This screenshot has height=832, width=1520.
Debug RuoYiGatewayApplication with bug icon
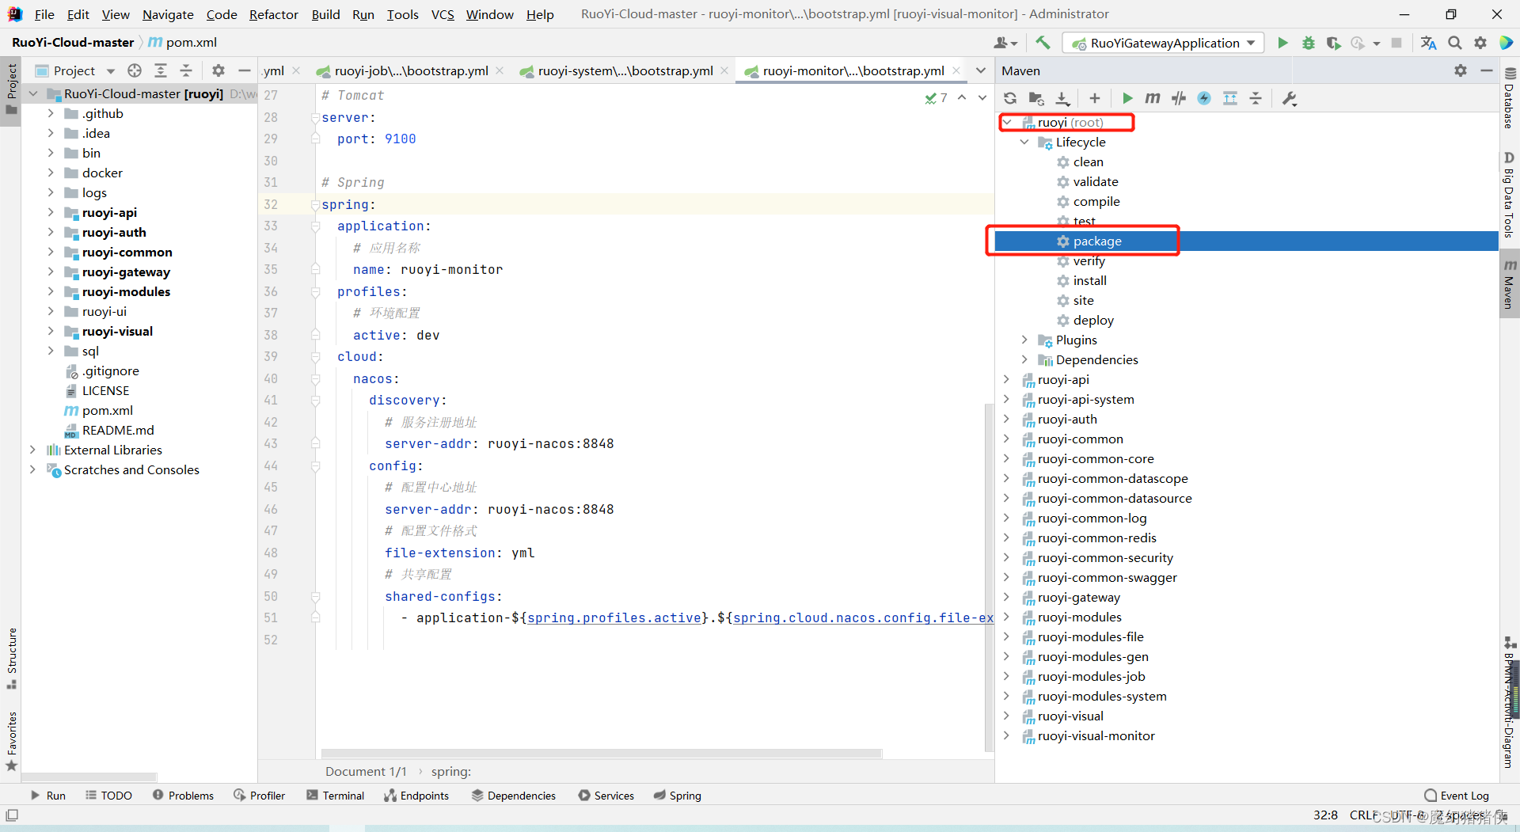(x=1309, y=43)
